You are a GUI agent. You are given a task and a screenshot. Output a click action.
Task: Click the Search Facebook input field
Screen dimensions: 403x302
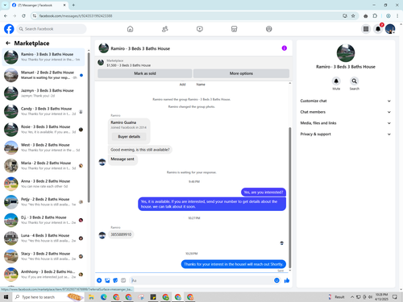[x=52, y=29]
